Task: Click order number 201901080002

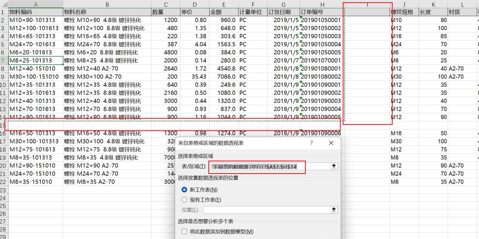Action: [x=322, y=77]
